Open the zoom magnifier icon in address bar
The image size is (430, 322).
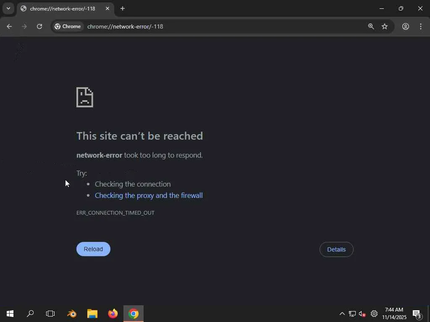(x=371, y=26)
